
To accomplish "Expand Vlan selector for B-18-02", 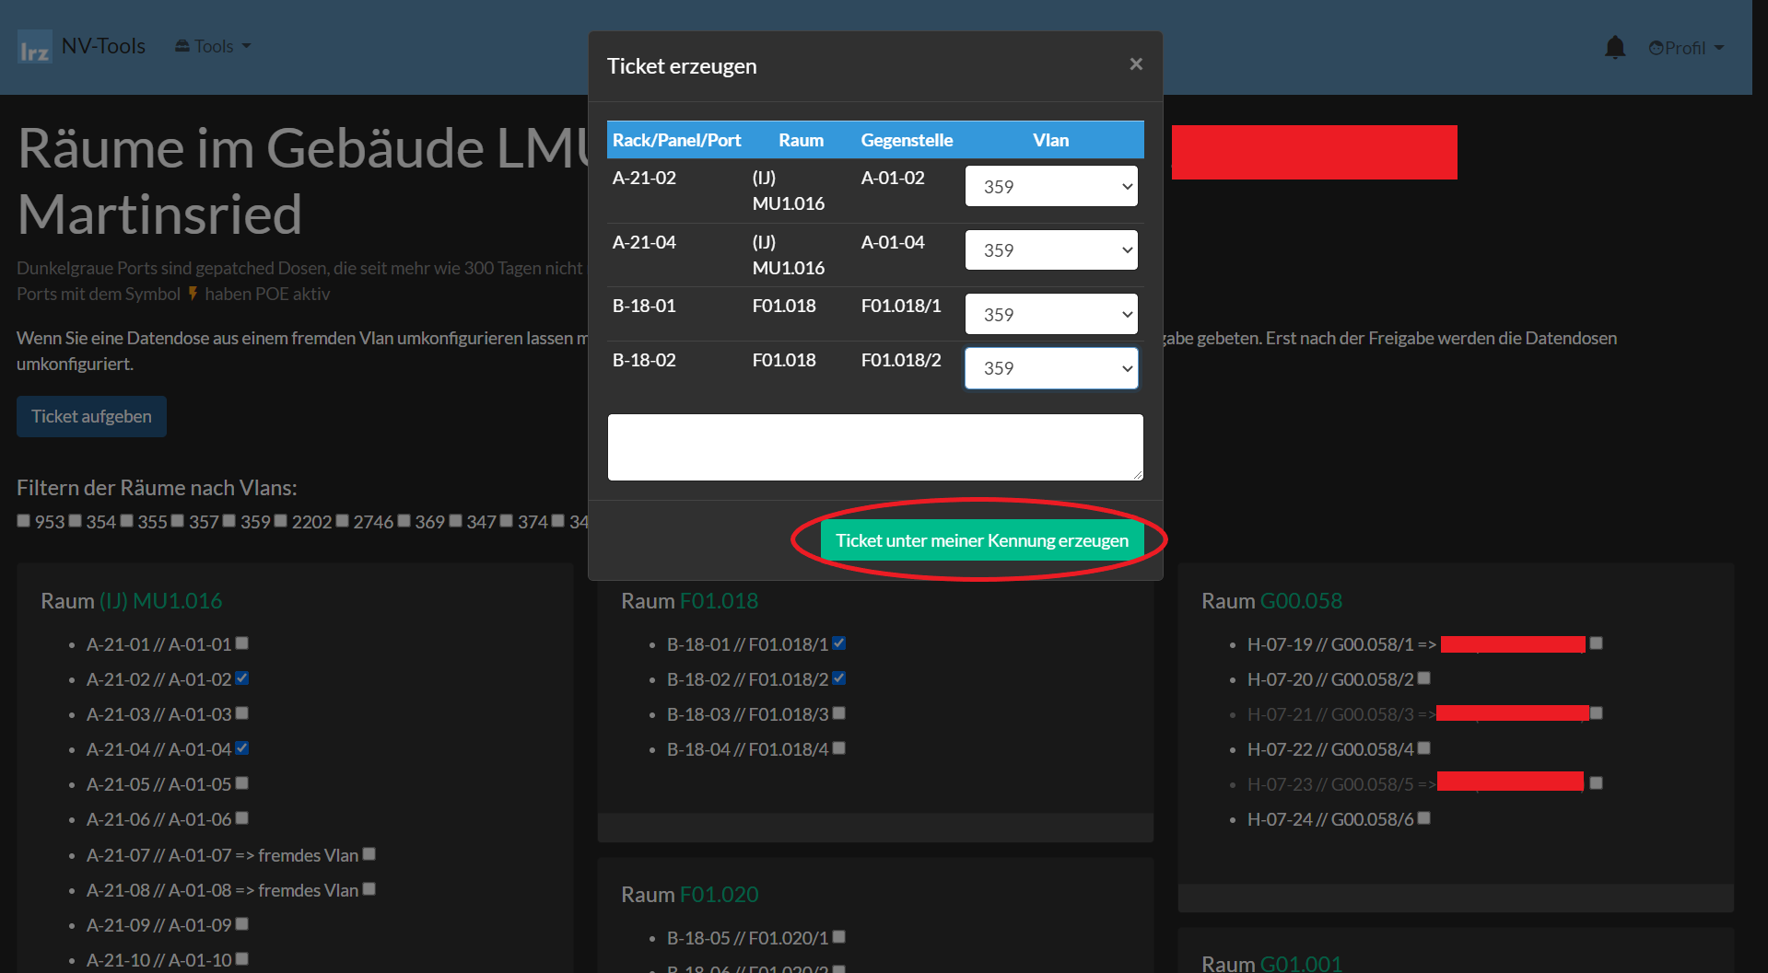I will pyautogui.click(x=1050, y=368).
